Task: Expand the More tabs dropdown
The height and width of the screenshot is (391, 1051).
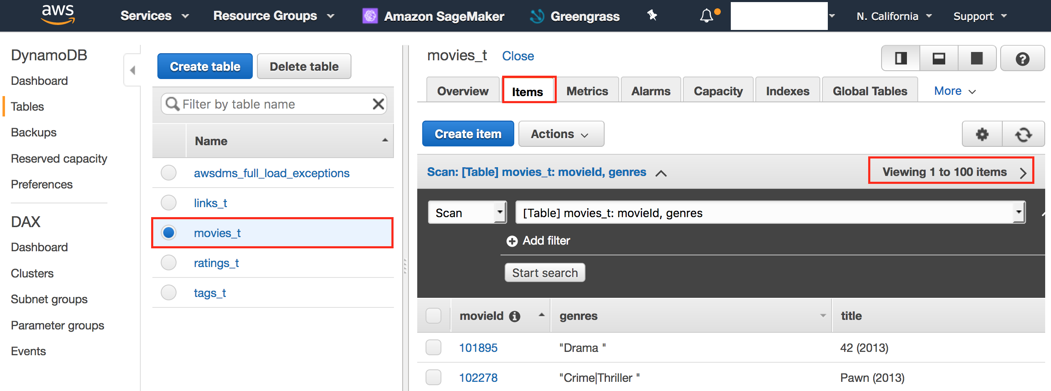Action: (x=955, y=91)
